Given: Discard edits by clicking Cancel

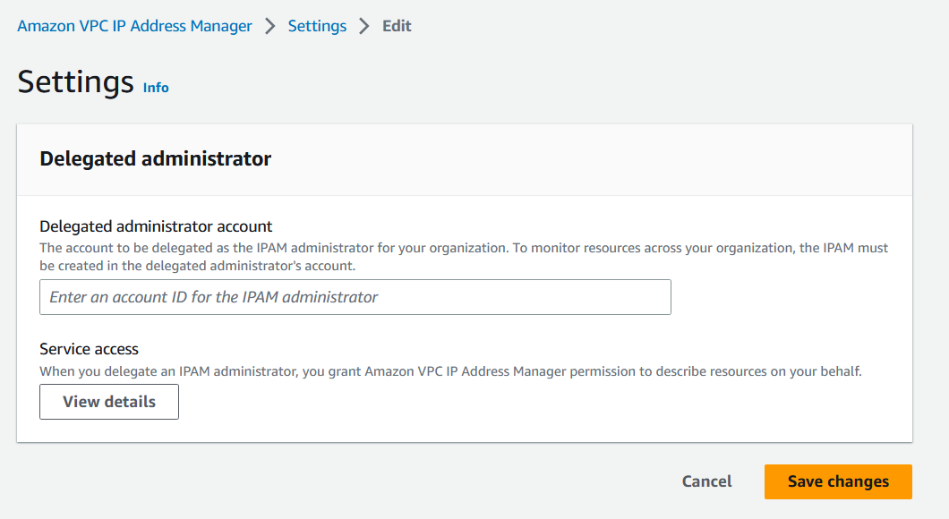Looking at the screenshot, I should point(706,481).
